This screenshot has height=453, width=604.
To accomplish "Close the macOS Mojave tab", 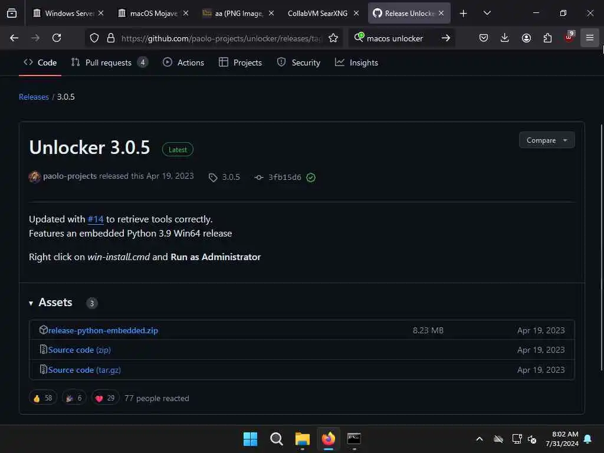I will [x=186, y=13].
